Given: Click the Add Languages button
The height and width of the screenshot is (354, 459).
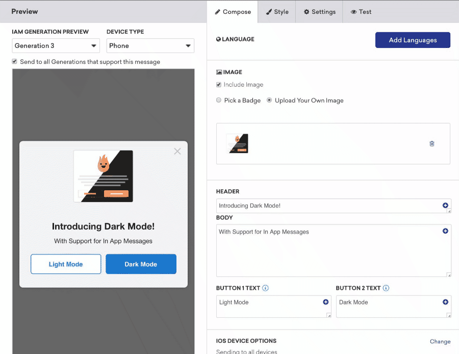Looking at the screenshot, I should coord(413,40).
